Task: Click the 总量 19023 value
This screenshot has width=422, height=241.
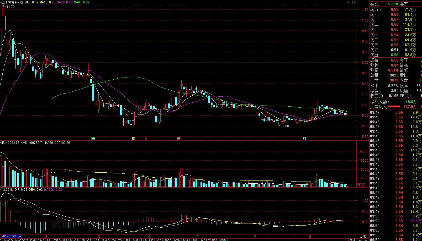Action: click(x=393, y=75)
